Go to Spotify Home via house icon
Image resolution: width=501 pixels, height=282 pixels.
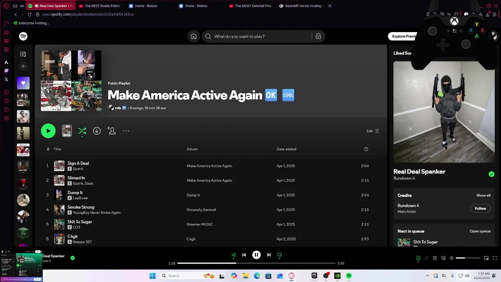tap(193, 36)
